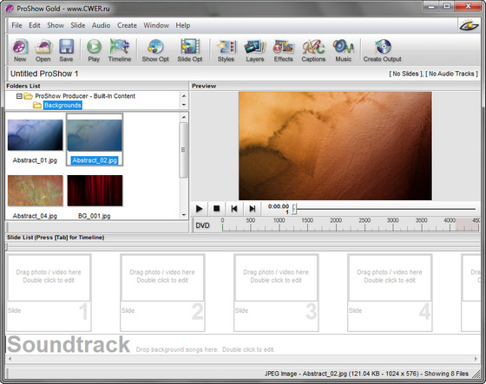
Task: Click the New show toolbar icon
Action: [x=20, y=50]
